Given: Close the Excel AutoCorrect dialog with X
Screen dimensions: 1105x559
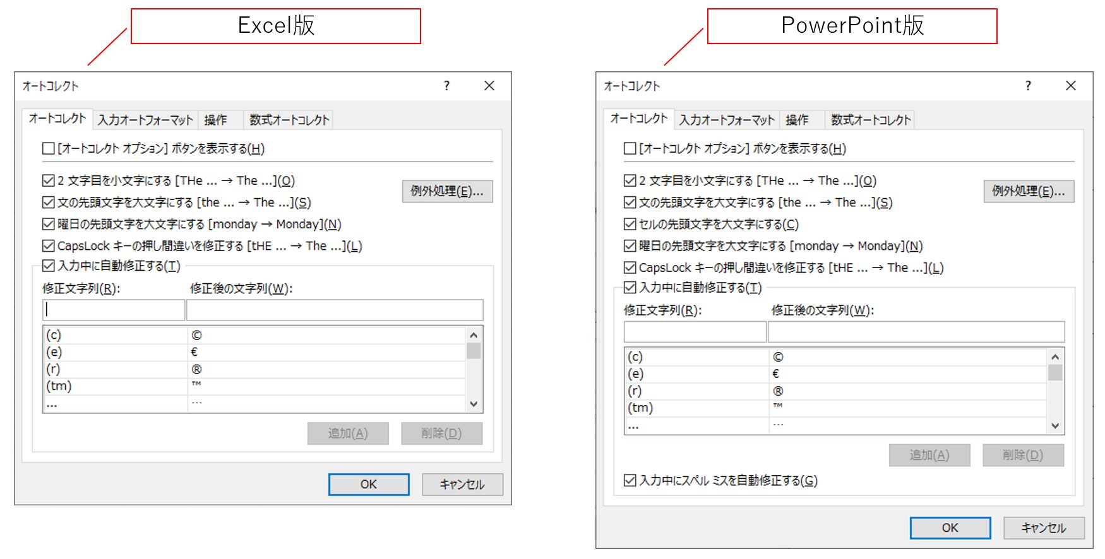Looking at the screenshot, I should pyautogui.click(x=489, y=86).
